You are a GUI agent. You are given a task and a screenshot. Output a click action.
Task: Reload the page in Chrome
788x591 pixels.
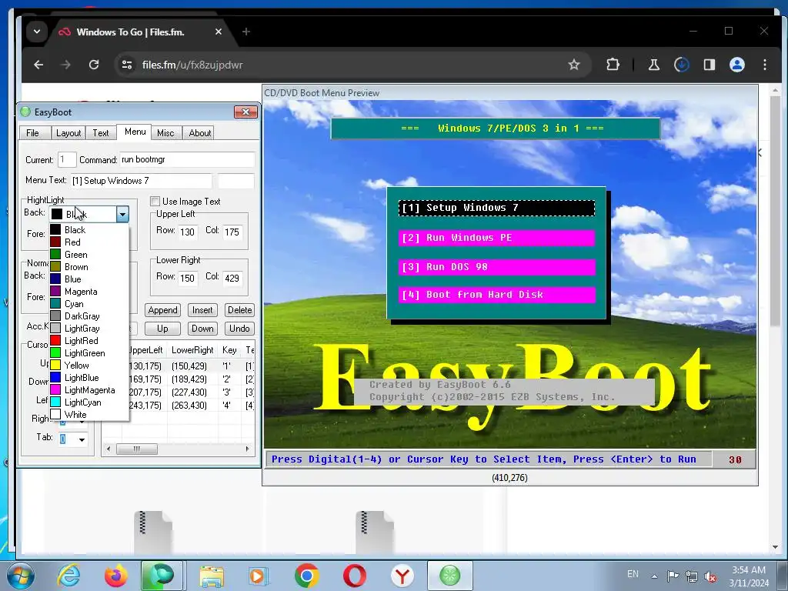point(93,65)
